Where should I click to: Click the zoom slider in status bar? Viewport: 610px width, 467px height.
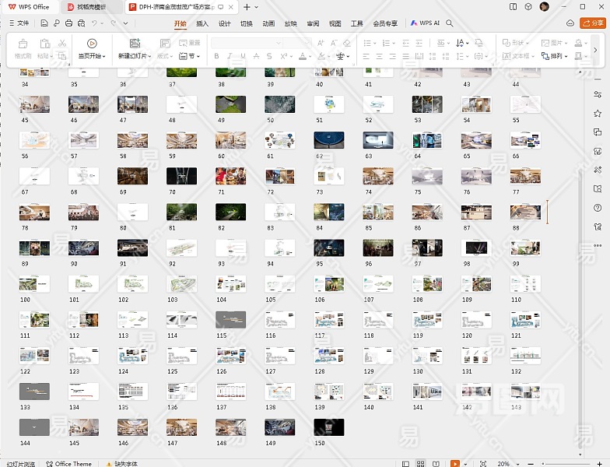click(x=560, y=463)
